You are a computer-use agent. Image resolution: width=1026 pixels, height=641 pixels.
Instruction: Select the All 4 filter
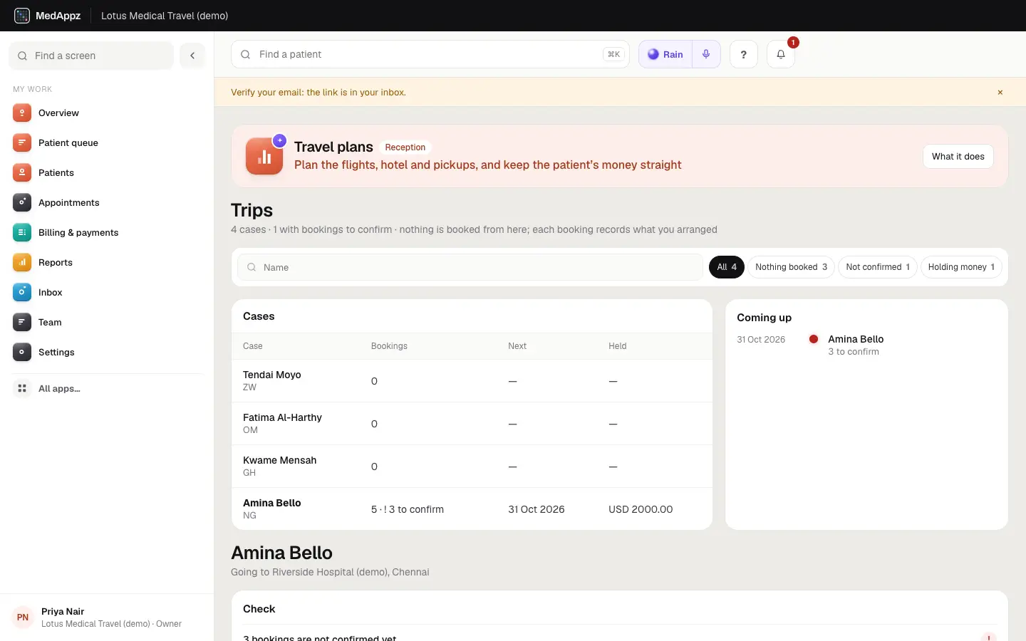click(727, 267)
